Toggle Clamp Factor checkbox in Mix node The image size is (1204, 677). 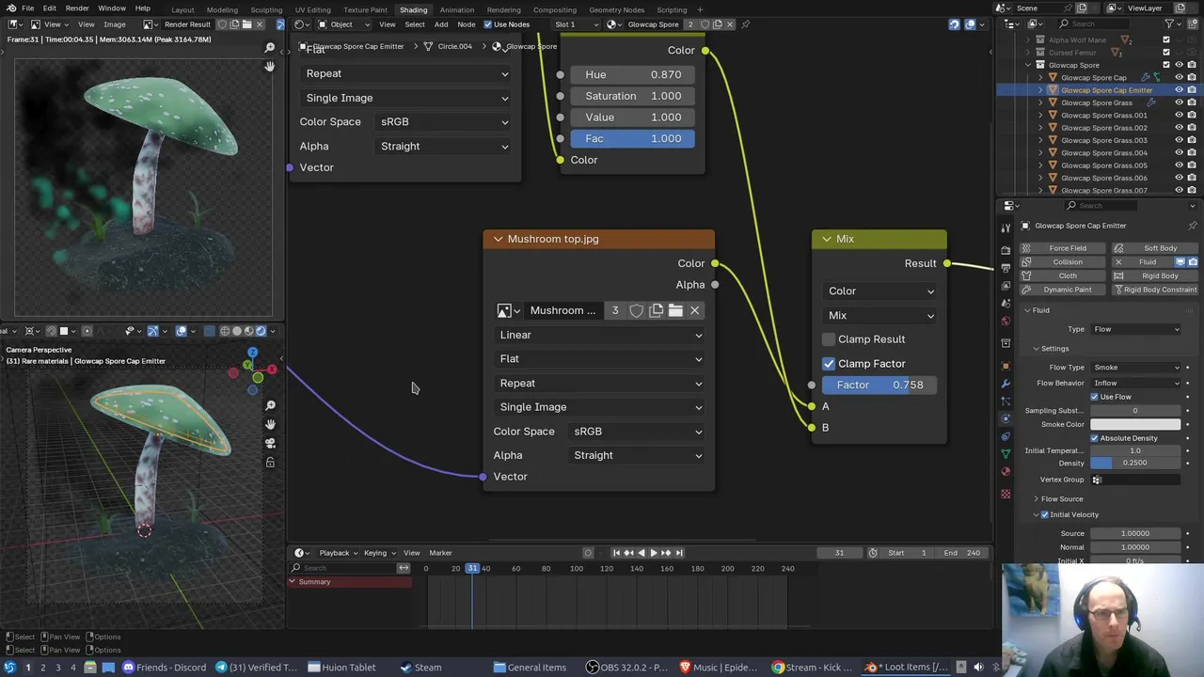(829, 364)
